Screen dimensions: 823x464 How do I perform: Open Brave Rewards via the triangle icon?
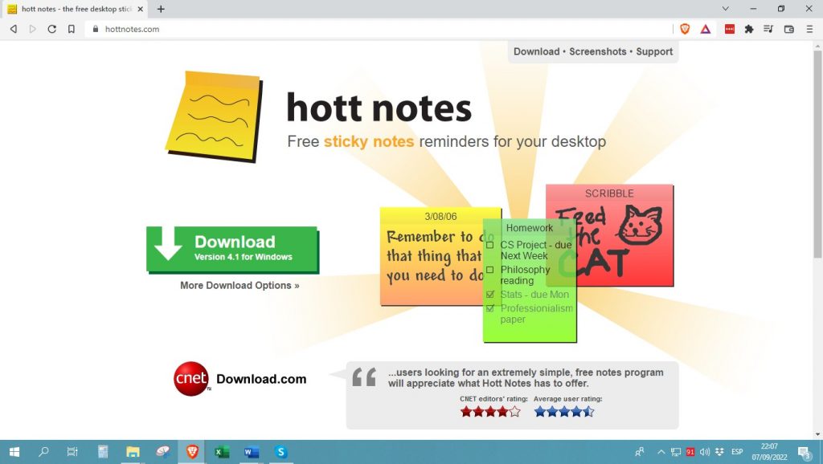[706, 29]
